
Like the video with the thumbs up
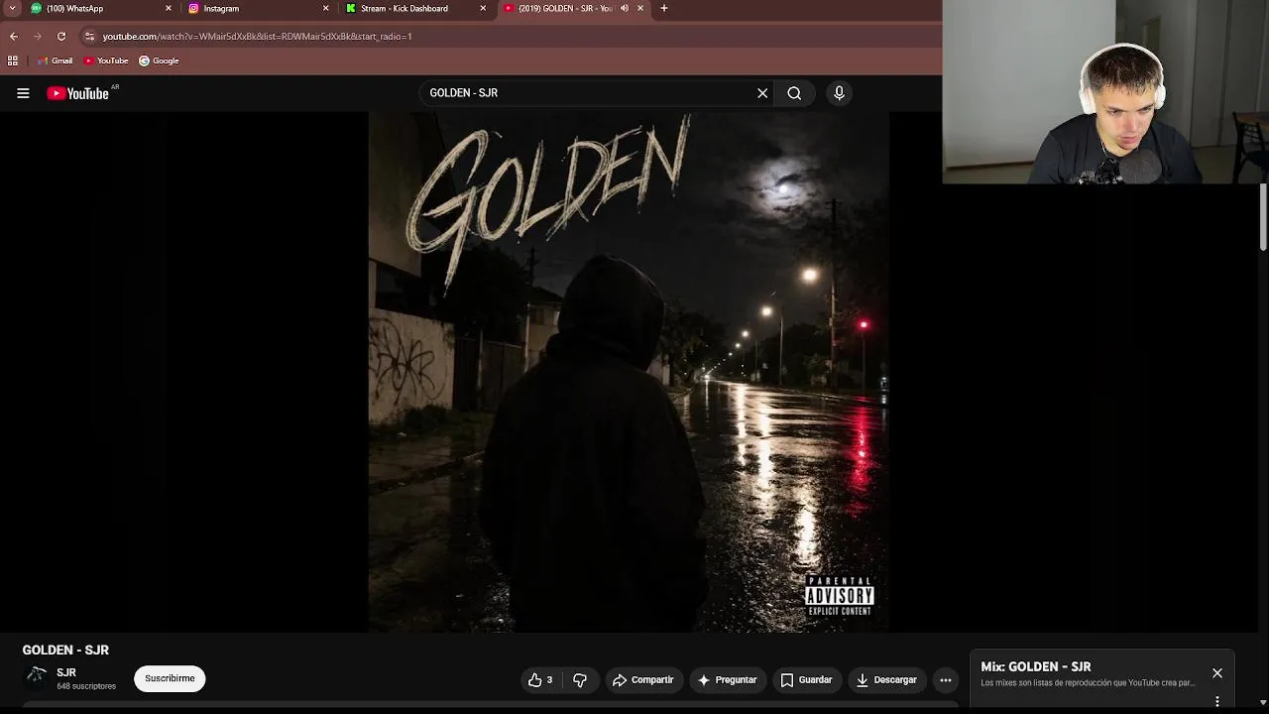pyautogui.click(x=540, y=680)
